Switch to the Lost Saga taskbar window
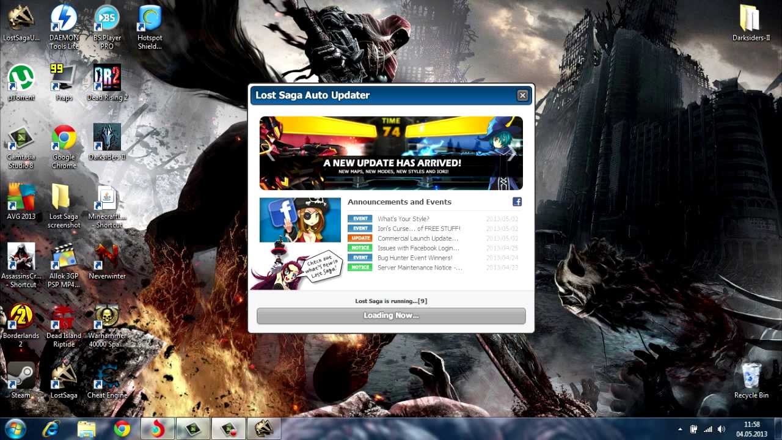The width and height of the screenshot is (782, 440). pos(263,429)
